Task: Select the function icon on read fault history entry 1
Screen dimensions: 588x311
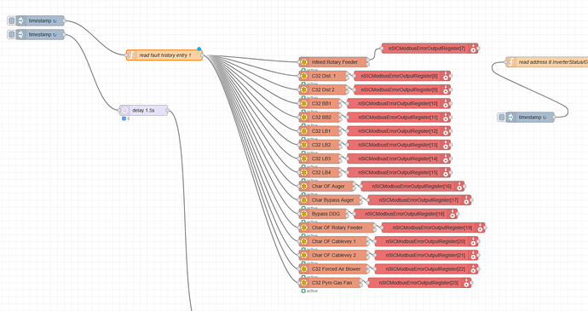Action: coord(131,55)
